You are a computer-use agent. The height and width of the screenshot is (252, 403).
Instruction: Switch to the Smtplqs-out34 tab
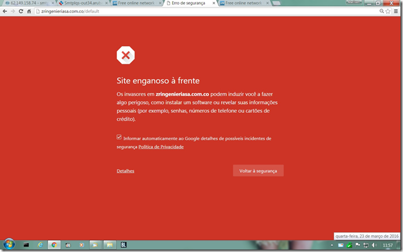tap(81, 3)
